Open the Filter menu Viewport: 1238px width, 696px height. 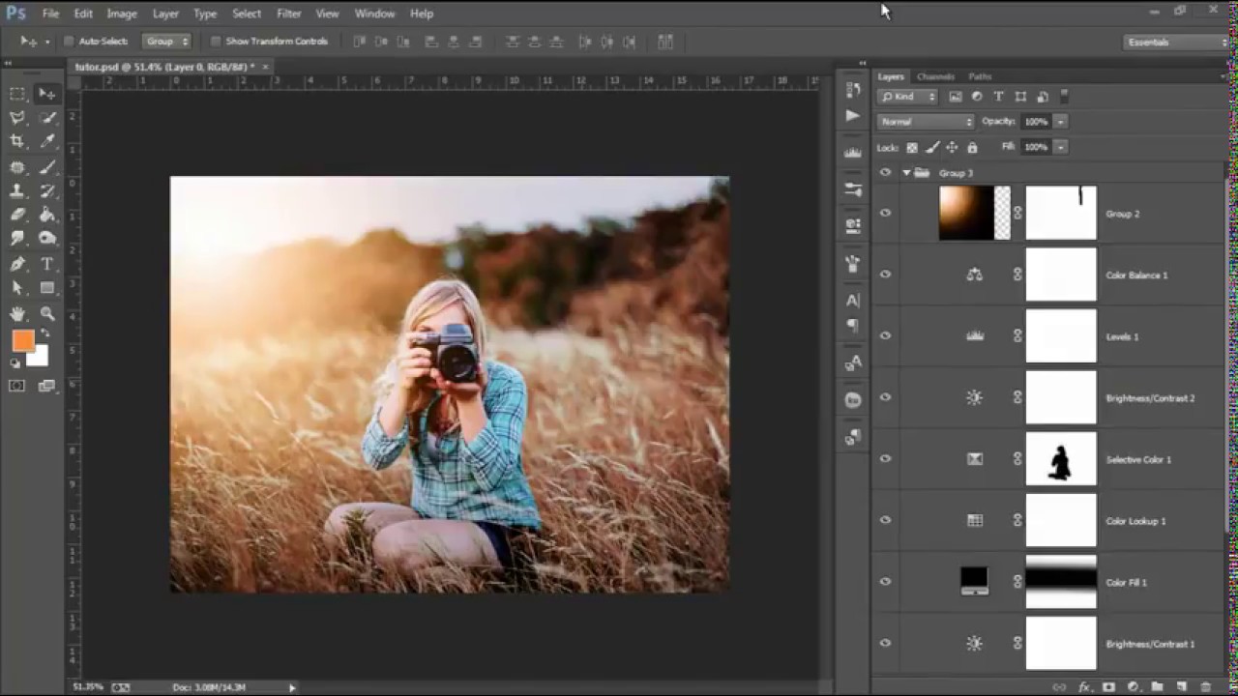(289, 14)
